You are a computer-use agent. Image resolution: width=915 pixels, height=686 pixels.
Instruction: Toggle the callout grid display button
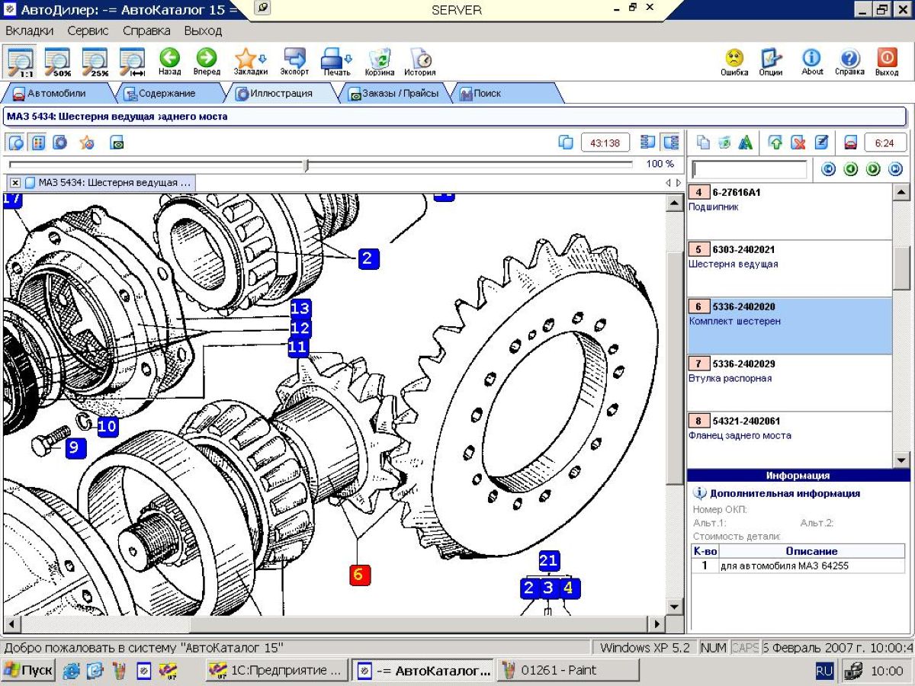pos(38,143)
